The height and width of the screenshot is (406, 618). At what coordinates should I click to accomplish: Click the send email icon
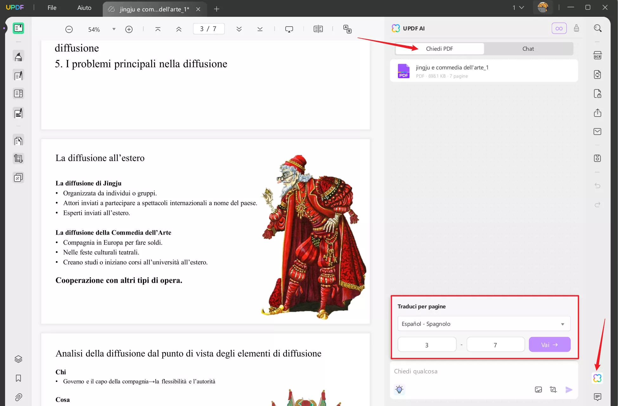(597, 132)
